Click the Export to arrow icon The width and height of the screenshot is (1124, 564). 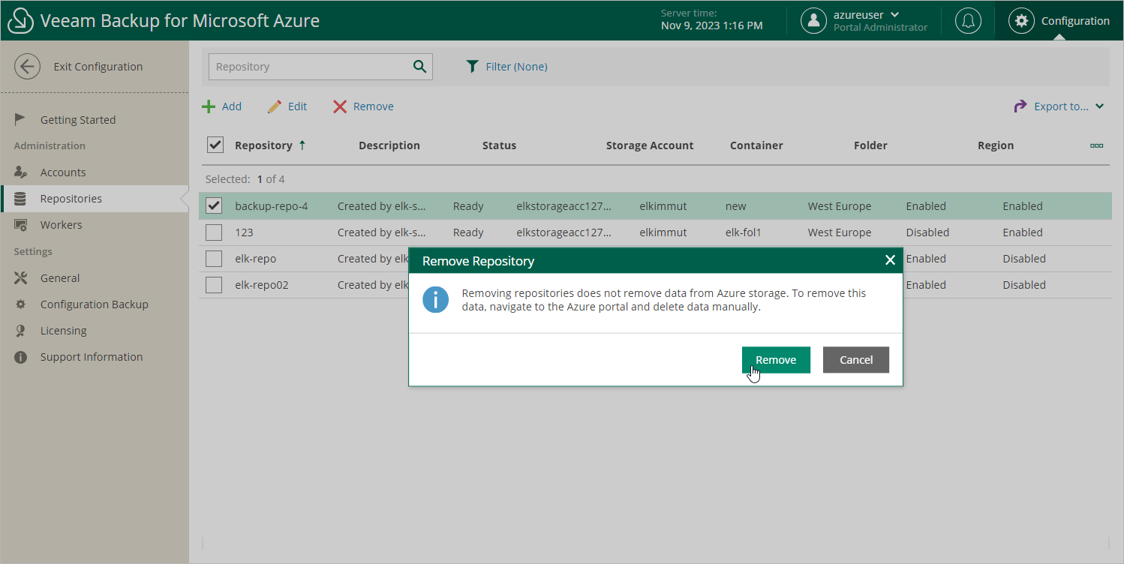tap(1020, 106)
